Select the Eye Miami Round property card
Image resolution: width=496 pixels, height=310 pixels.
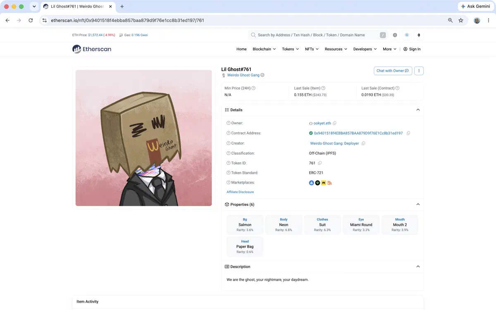[x=361, y=225]
